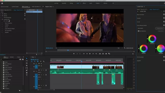The image size is (165, 93).
Task: Toggle Creative section checkbox
Action: [x=164, y=18]
